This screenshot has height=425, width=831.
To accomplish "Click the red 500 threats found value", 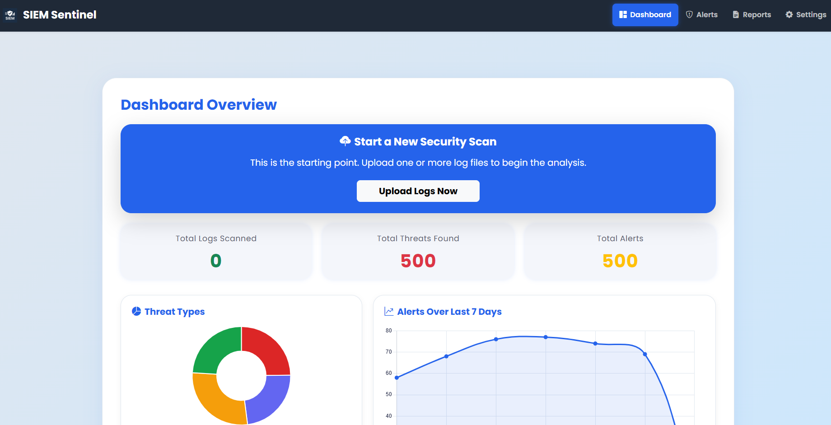I will tap(418, 261).
